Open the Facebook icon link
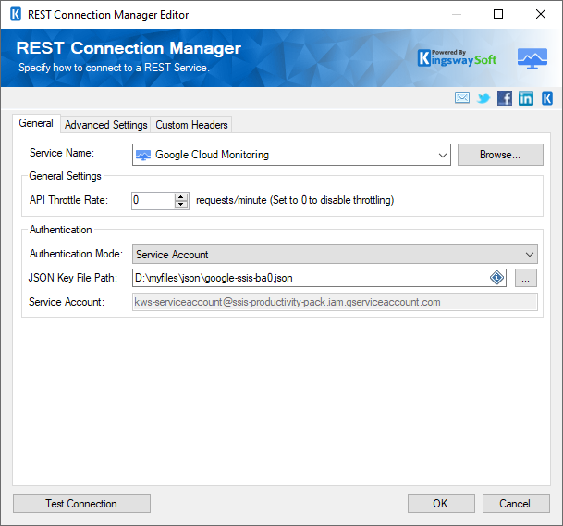563x526 pixels. [x=505, y=98]
